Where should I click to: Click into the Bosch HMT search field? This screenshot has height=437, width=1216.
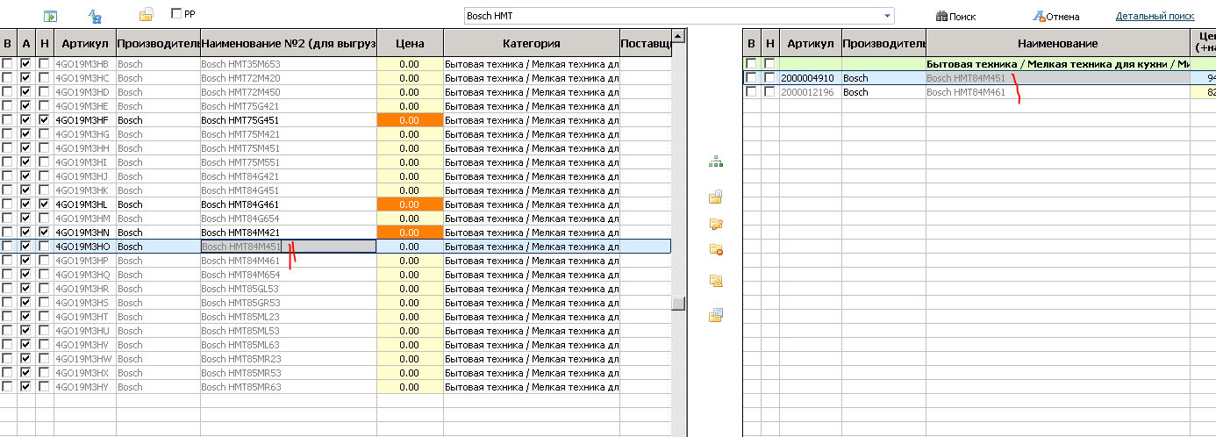pos(673,16)
